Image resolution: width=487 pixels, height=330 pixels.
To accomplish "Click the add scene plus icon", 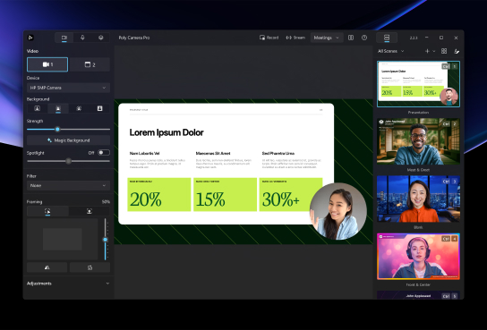I will [427, 51].
